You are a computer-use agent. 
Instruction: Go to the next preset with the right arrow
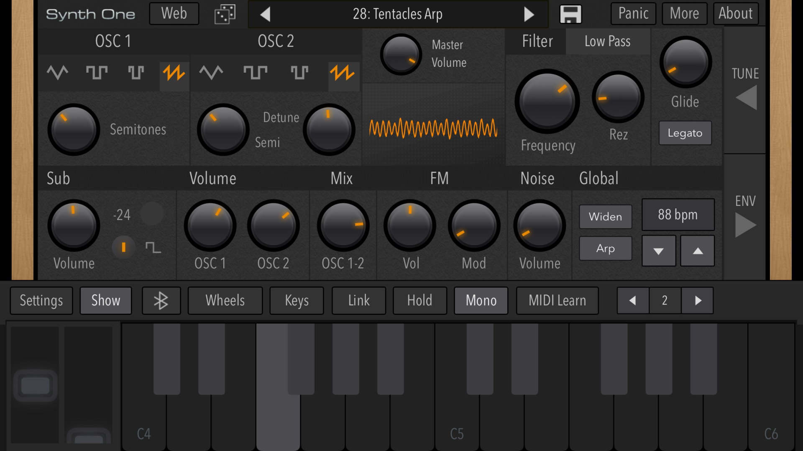[529, 14]
